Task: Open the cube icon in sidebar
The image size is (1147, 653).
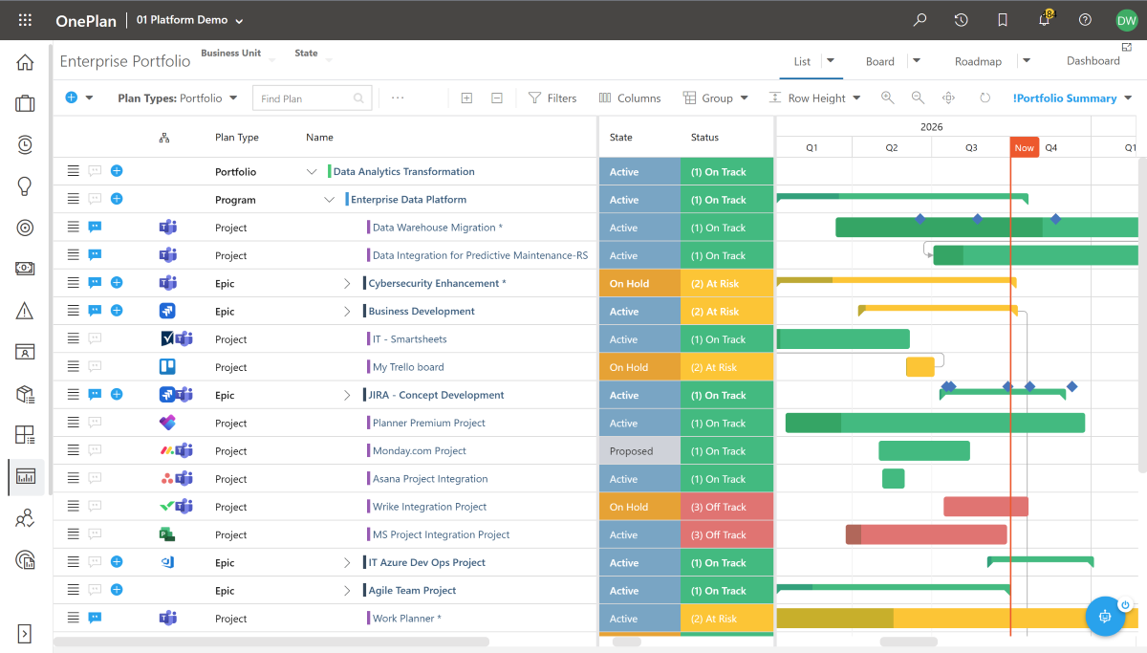Action: tap(25, 394)
